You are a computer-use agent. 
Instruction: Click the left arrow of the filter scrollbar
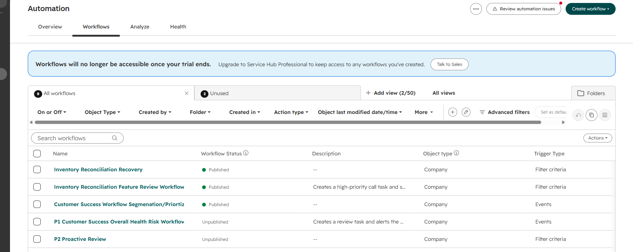coord(31,122)
